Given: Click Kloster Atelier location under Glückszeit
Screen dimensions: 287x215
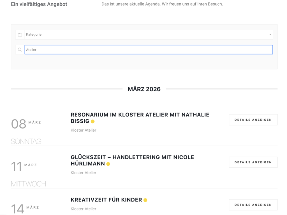Looking at the screenshot, I should tap(83, 173).
